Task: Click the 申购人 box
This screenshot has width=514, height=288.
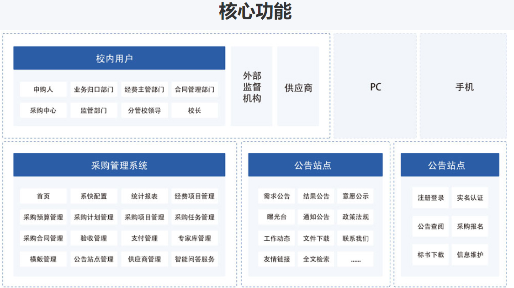Action: (x=43, y=90)
